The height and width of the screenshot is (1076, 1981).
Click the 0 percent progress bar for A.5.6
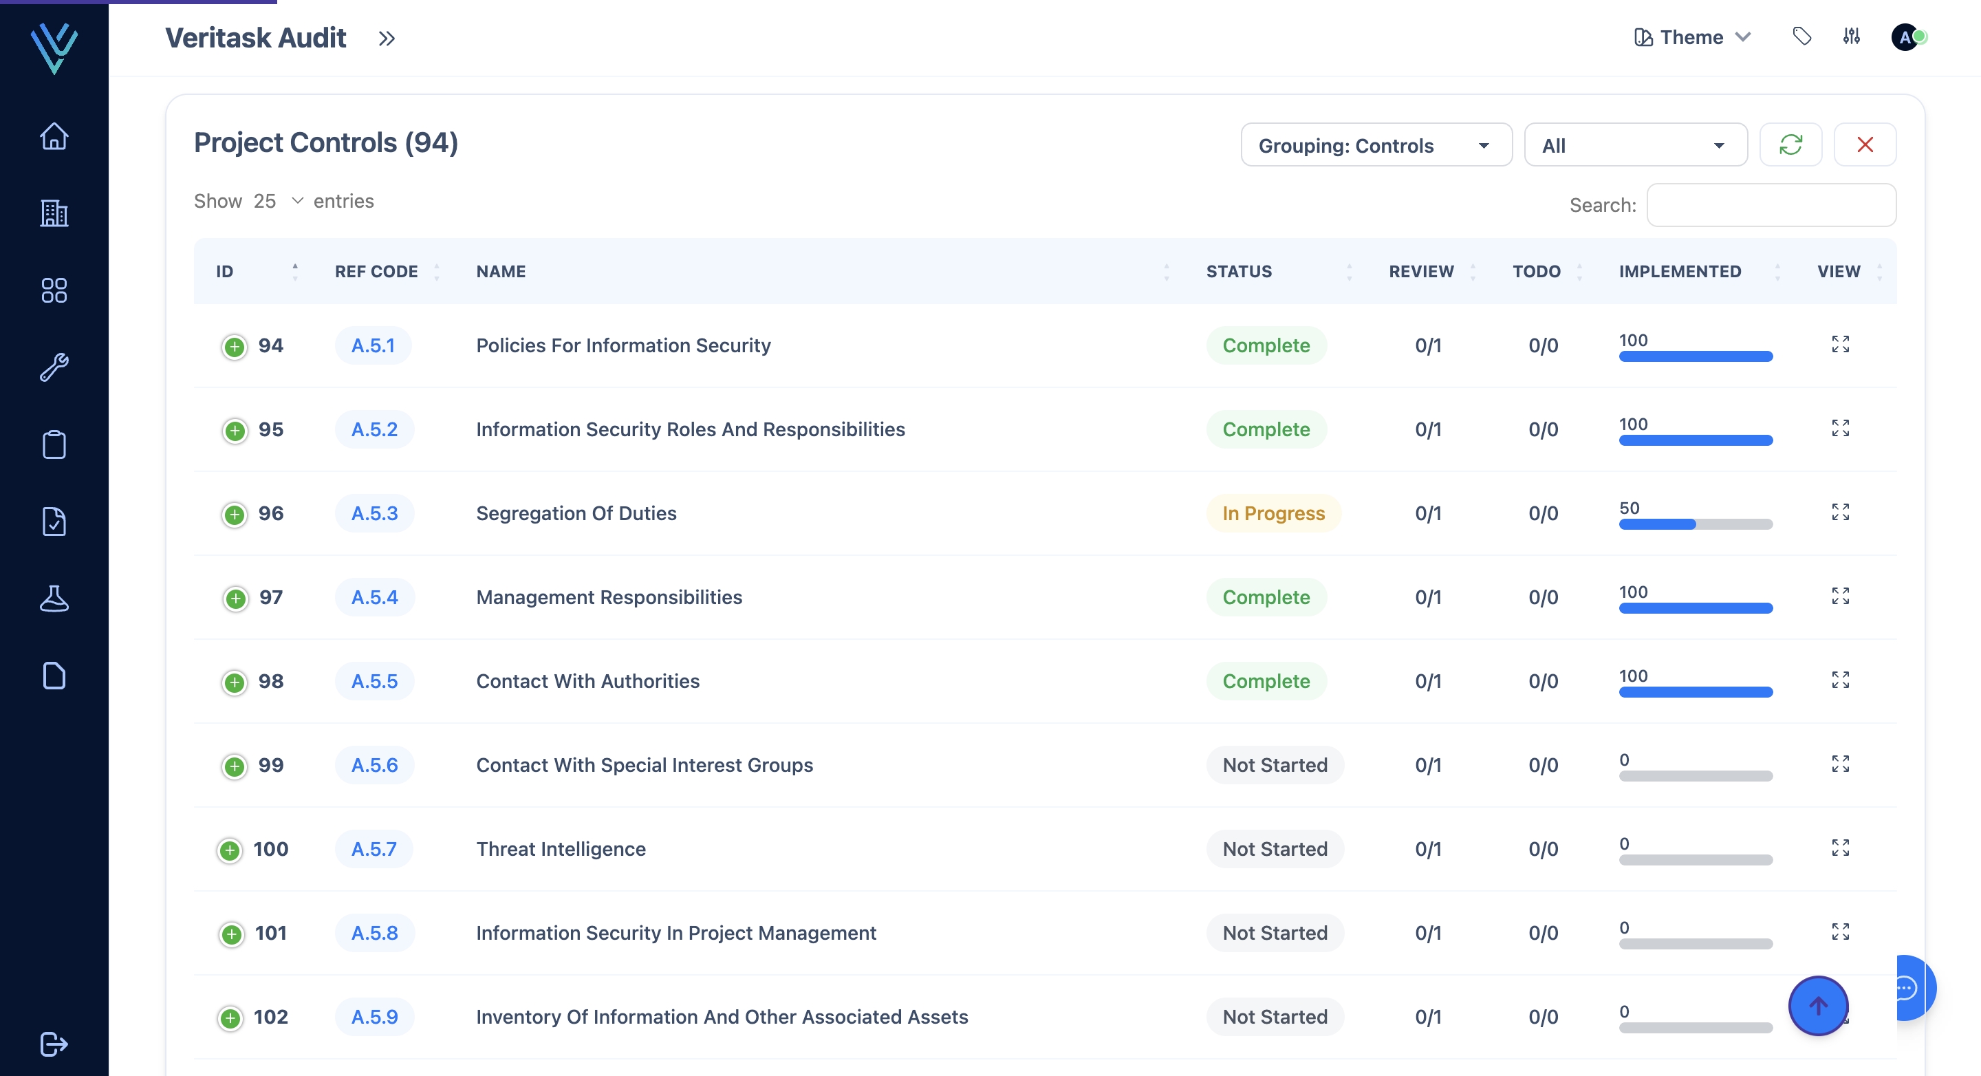coord(1695,776)
